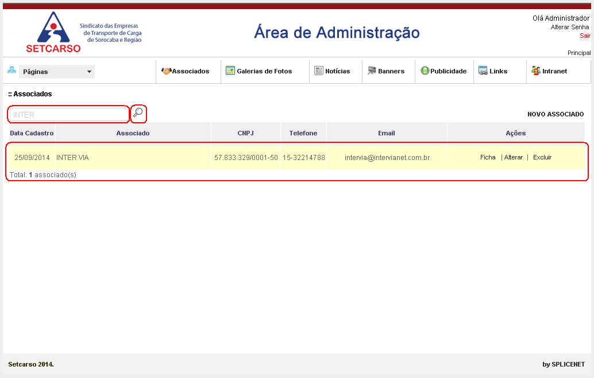Go to the Links menu item
The width and height of the screenshot is (594, 378).
tap(498, 71)
